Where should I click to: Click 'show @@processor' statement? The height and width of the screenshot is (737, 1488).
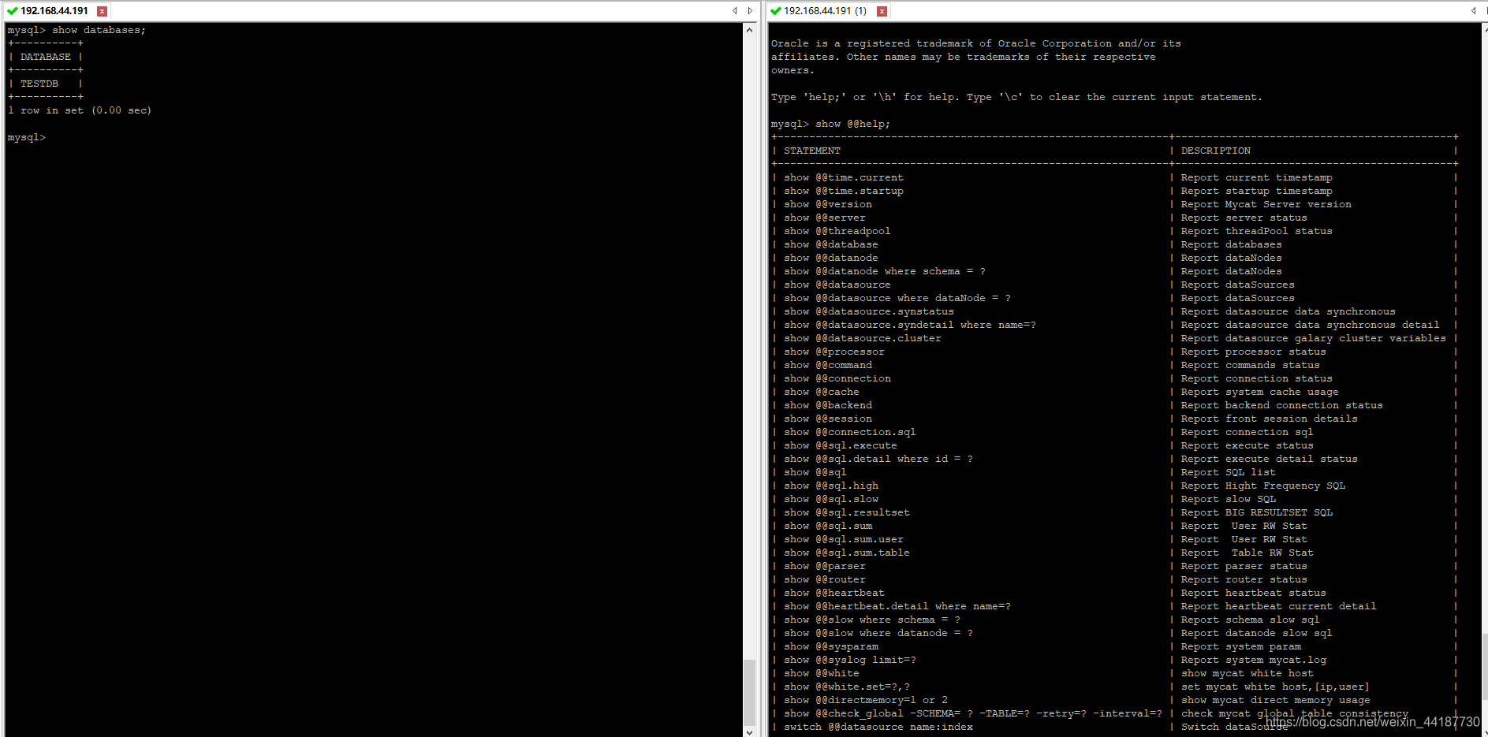click(834, 352)
